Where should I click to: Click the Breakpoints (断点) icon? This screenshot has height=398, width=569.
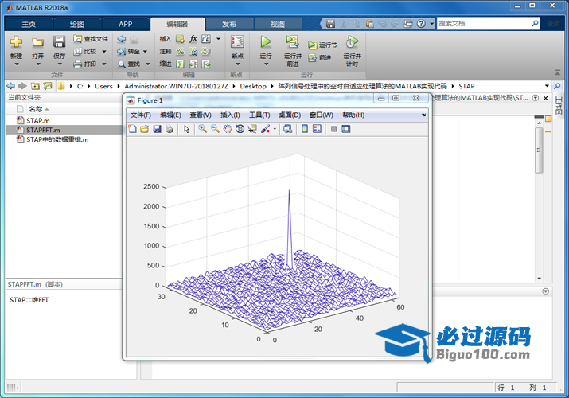click(237, 41)
